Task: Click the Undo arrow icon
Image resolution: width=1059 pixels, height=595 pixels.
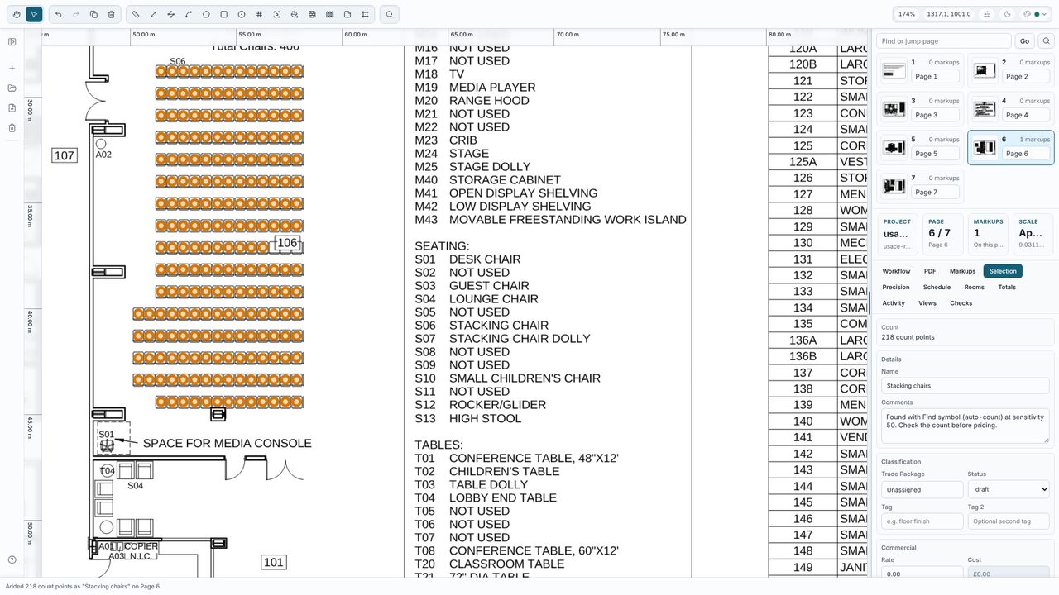Action: coord(59,14)
